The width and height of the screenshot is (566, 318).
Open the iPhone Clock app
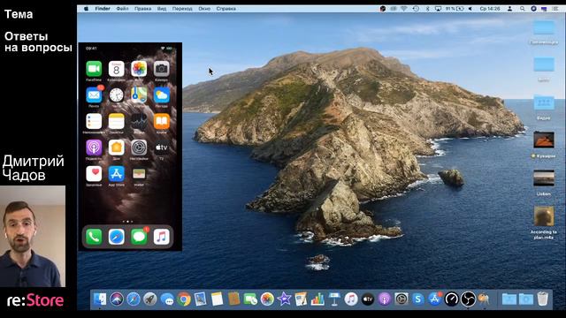pos(116,95)
